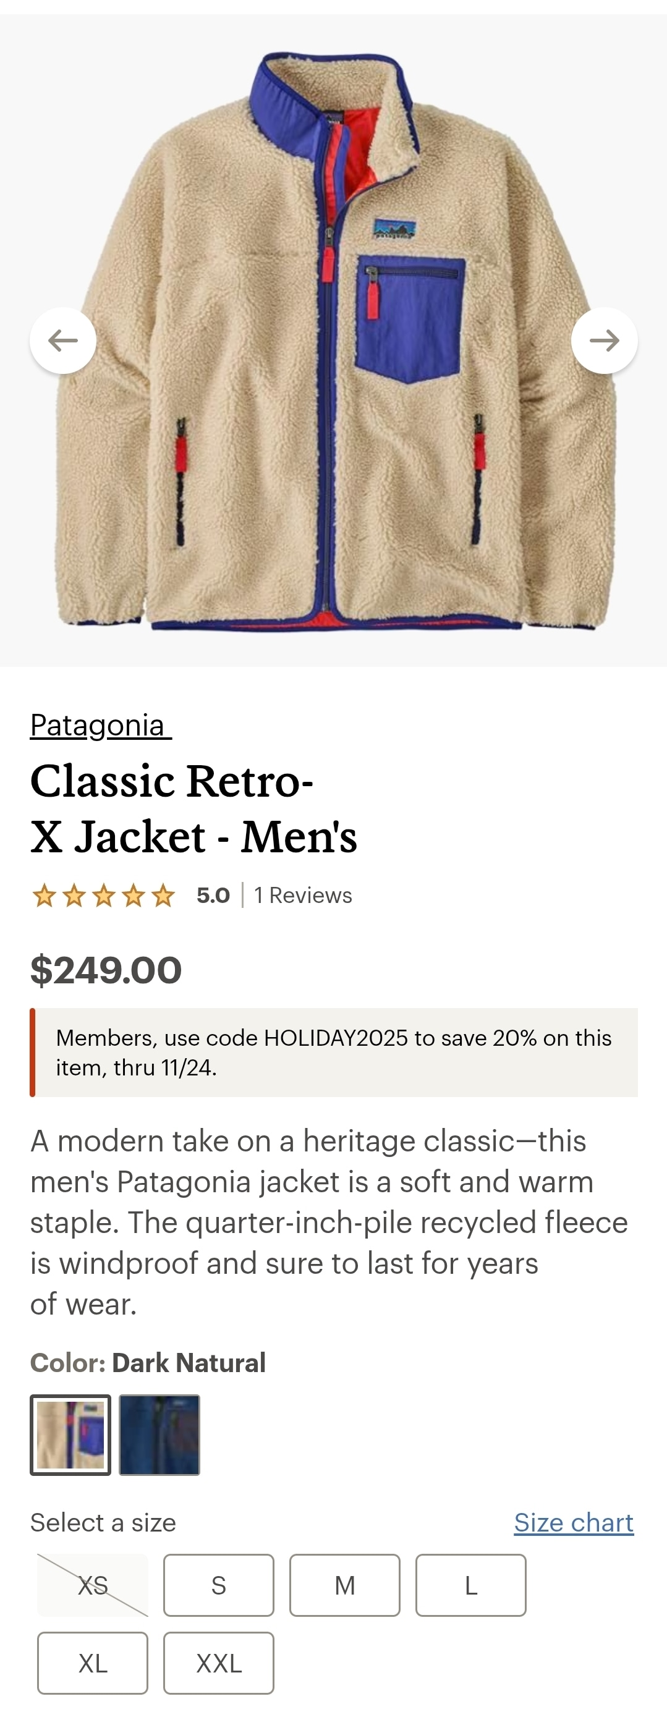667x1725 pixels.
Task: Open the 1 Reviews link
Action: pyautogui.click(x=304, y=896)
